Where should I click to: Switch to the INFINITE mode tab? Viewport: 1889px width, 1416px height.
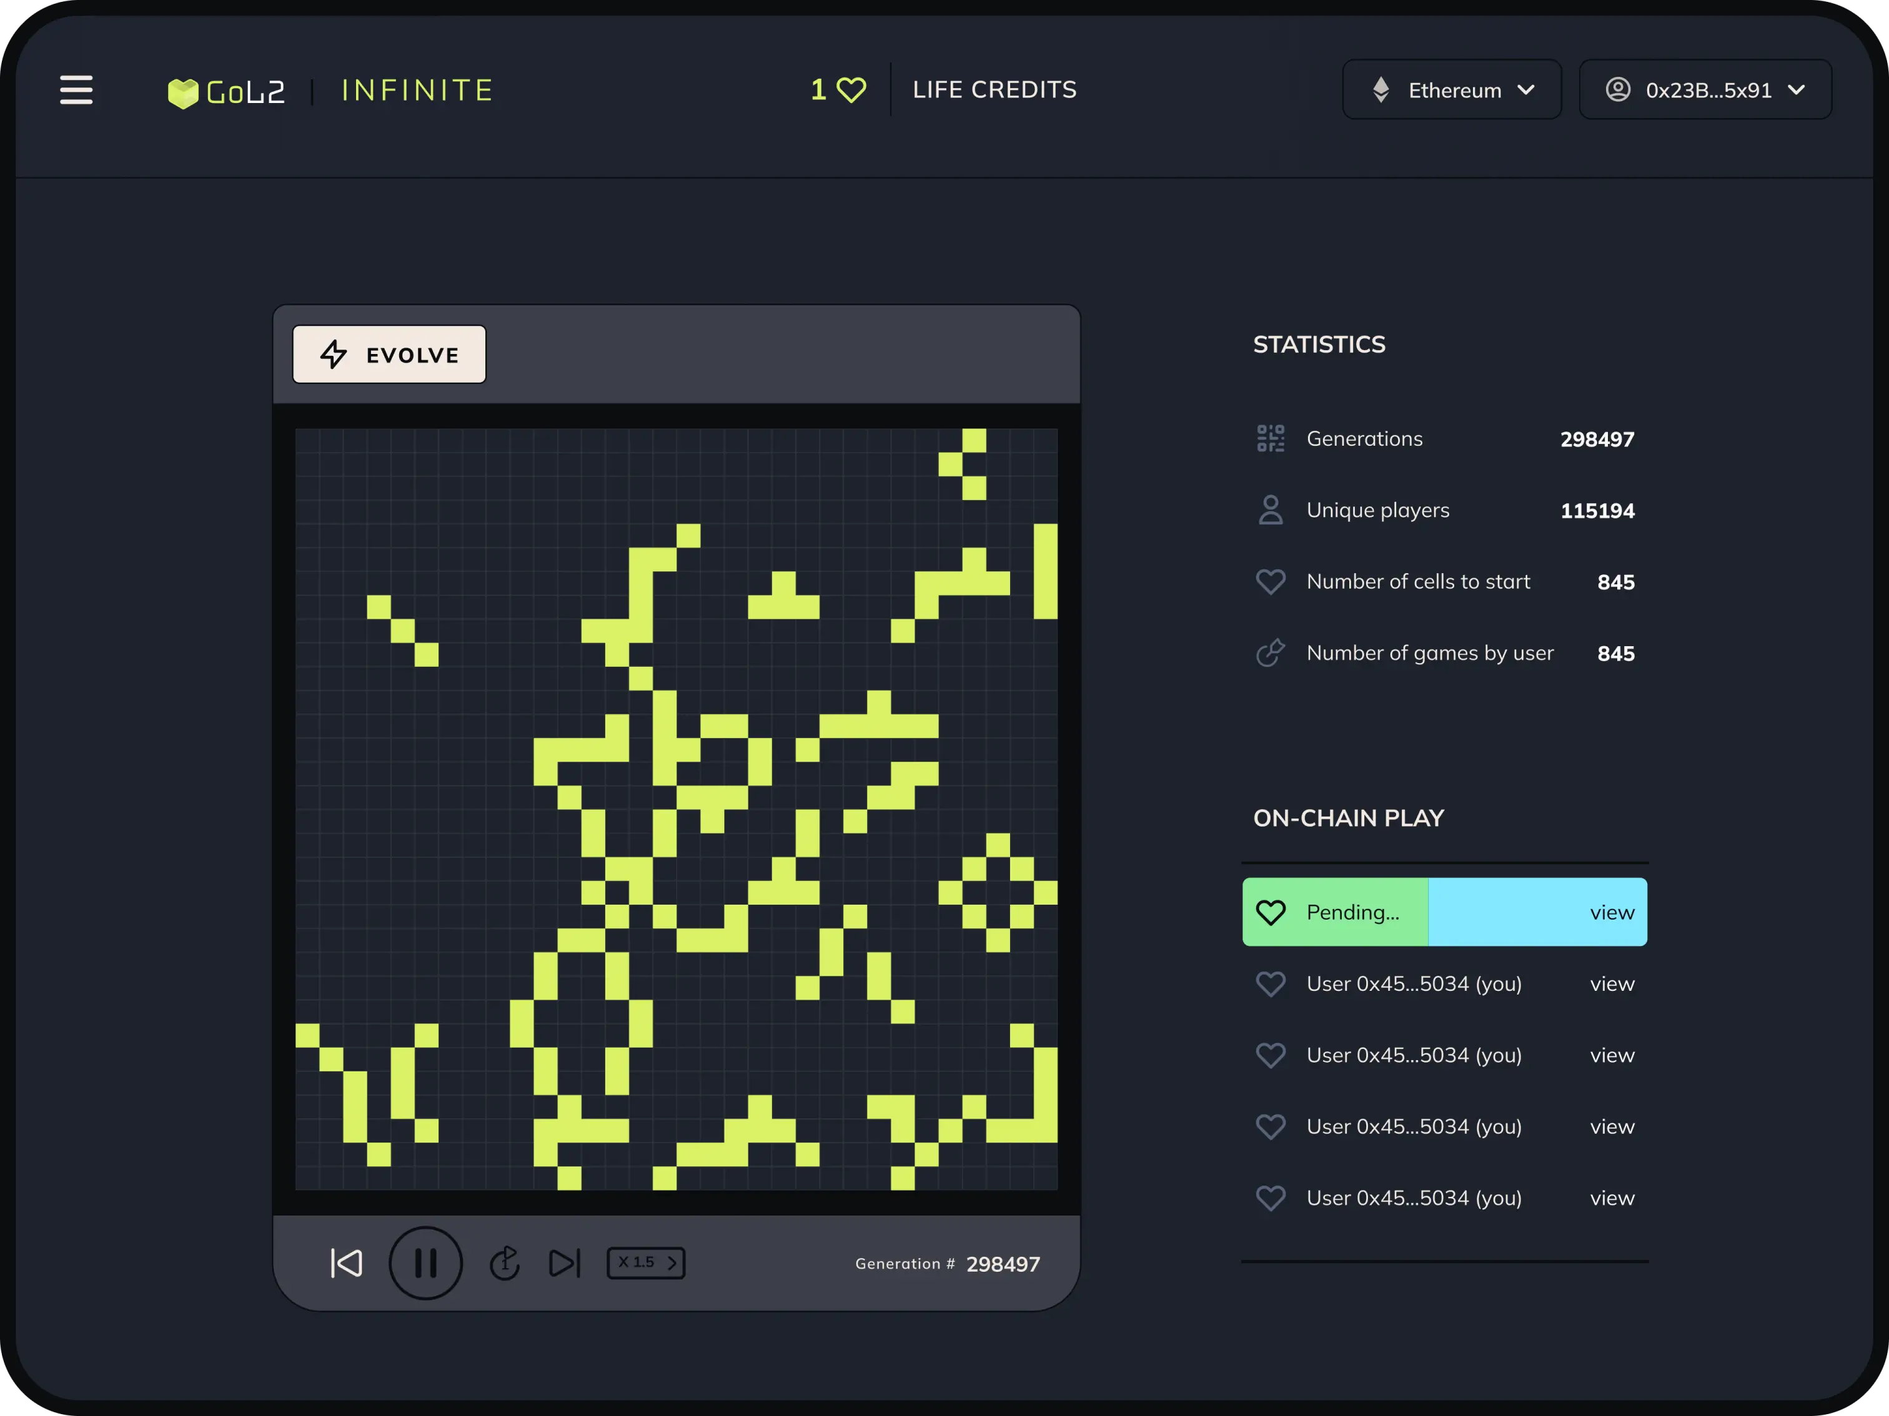417,91
